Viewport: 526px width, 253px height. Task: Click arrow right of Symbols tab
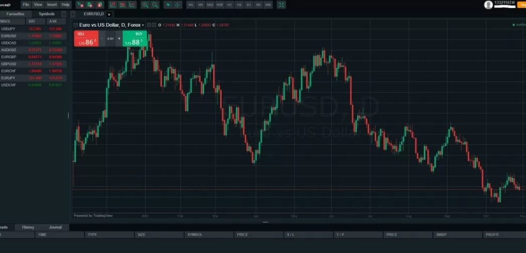click(x=63, y=14)
